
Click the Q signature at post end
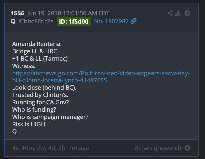tap(14, 131)
